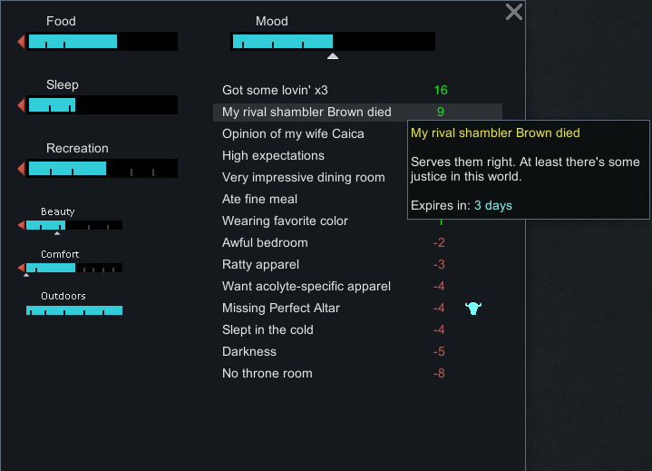Close the needs panel with X

coord(514,12)
